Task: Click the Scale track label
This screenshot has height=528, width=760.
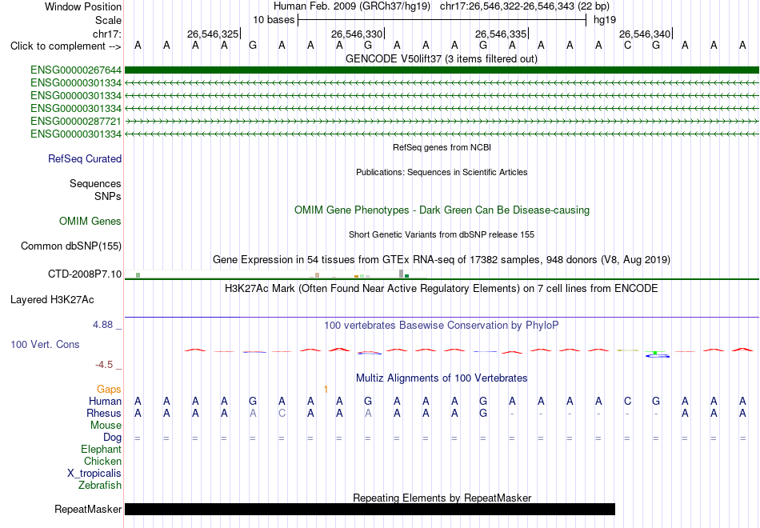Action: click(108, 20)
